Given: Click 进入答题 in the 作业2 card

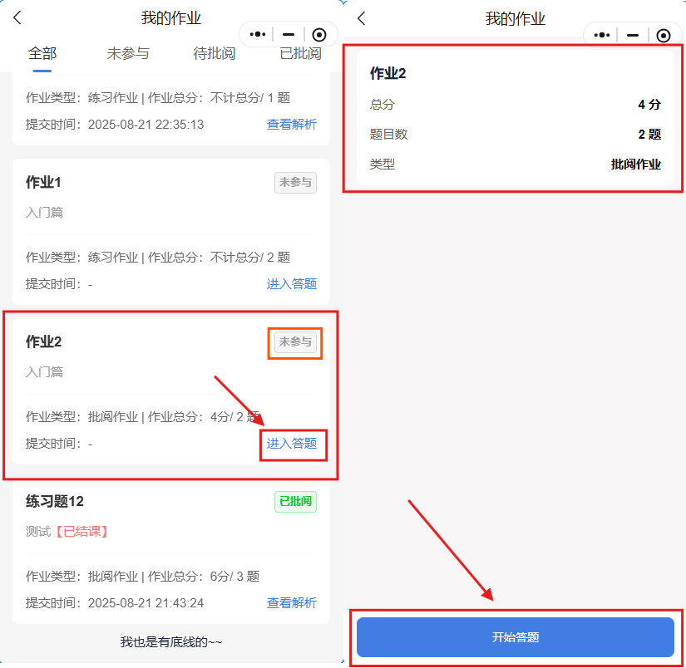Looking at the screenshot, I should click(292, 444).
